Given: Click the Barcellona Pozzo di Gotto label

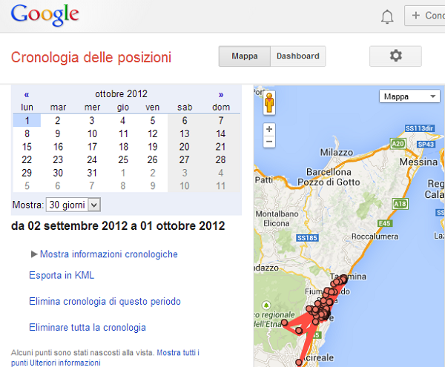Looking at the screenshot, I should pos(329,177).
